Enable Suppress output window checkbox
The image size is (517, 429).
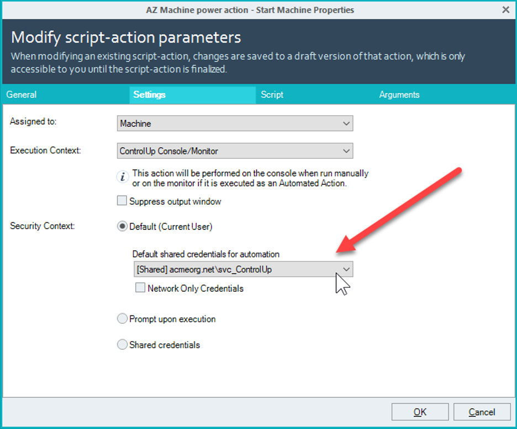pyautogui.click(x=122, y=201)
